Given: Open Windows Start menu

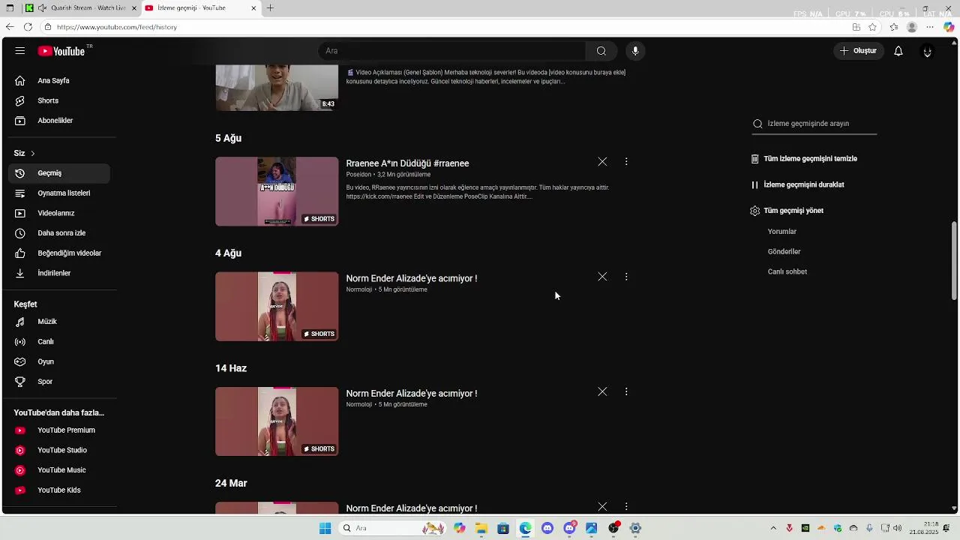Looking at the screenshot, I should (325, 528).
